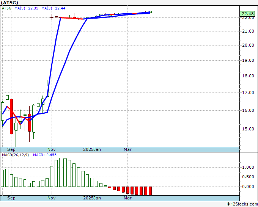Screen dimensions: 258x207
Task: Click the Mar label on MACD axis
Action: [128, 198]
